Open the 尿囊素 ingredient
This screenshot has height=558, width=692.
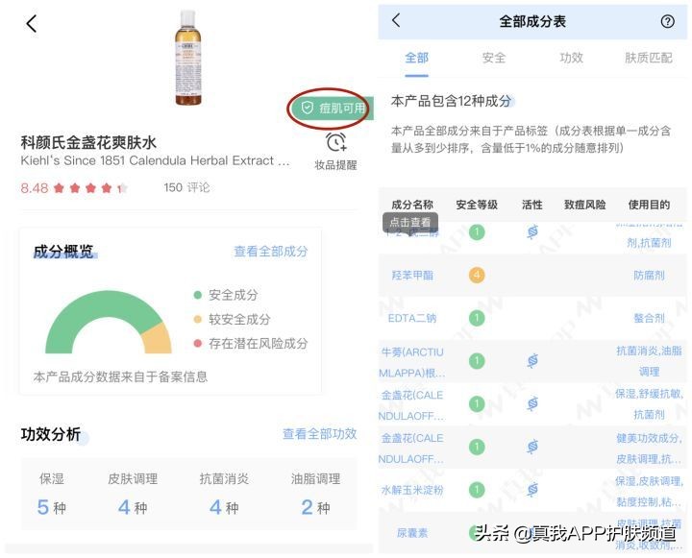(x=412, y=533)
